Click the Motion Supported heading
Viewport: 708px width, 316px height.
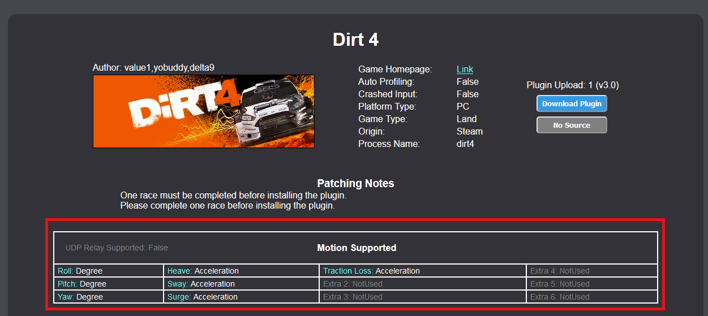click(x=357, y=248)
